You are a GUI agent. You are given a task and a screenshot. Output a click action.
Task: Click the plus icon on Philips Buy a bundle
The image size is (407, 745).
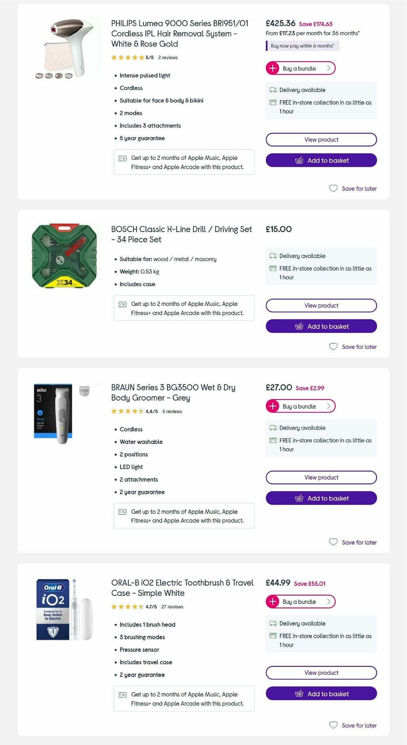click(x=272, y=68)
